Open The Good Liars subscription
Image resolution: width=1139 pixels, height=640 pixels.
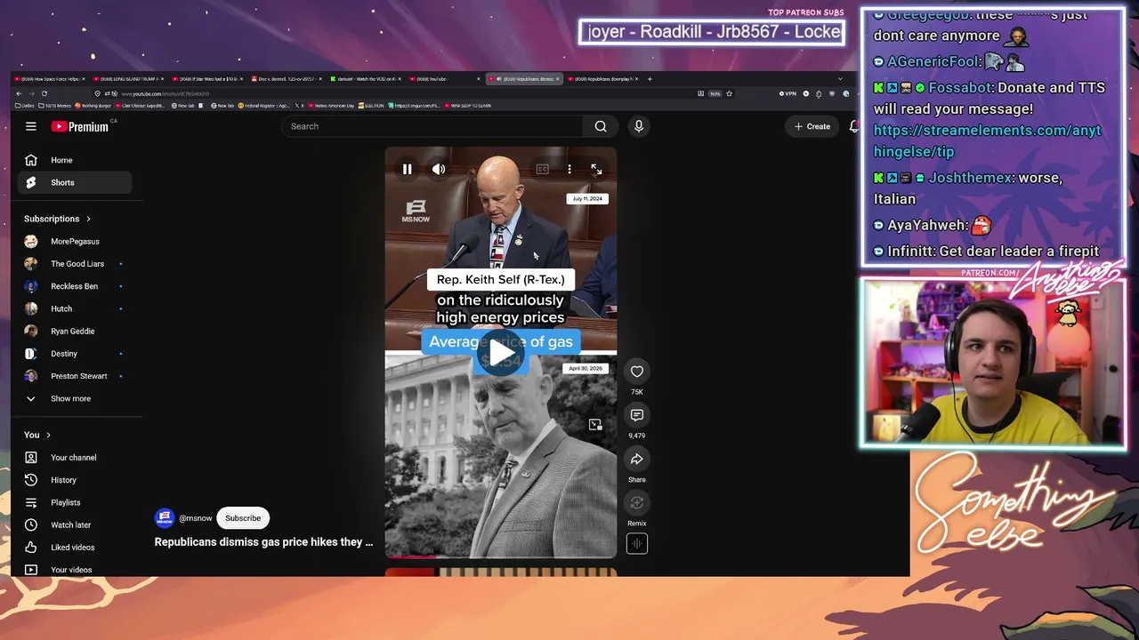[75, 264]
